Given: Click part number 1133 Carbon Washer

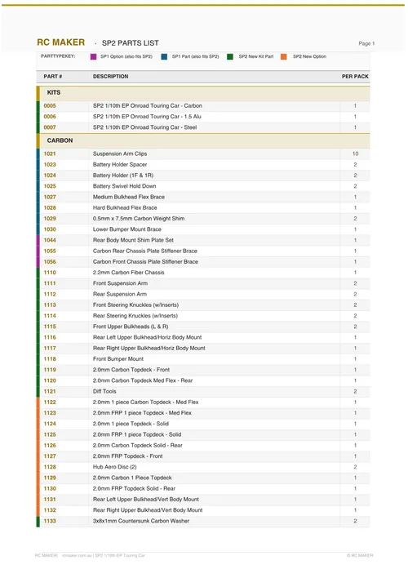Looking at the screenshot, I should [x=50, y=521].
